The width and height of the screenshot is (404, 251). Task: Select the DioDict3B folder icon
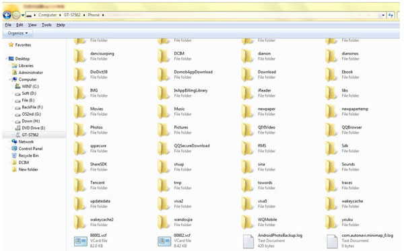coord(79,75)
